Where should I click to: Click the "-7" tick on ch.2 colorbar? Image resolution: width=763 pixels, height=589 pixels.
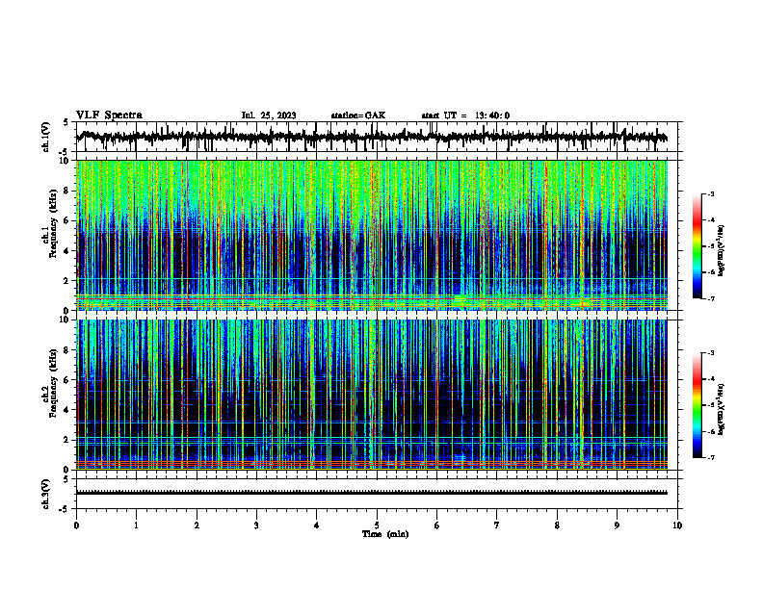tap(711, 458)
